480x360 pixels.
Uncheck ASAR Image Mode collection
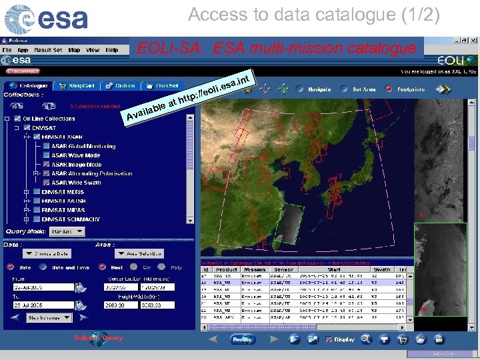46,165
